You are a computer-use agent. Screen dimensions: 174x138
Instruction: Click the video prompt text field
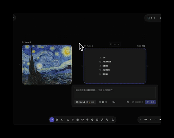pos(115,93)
